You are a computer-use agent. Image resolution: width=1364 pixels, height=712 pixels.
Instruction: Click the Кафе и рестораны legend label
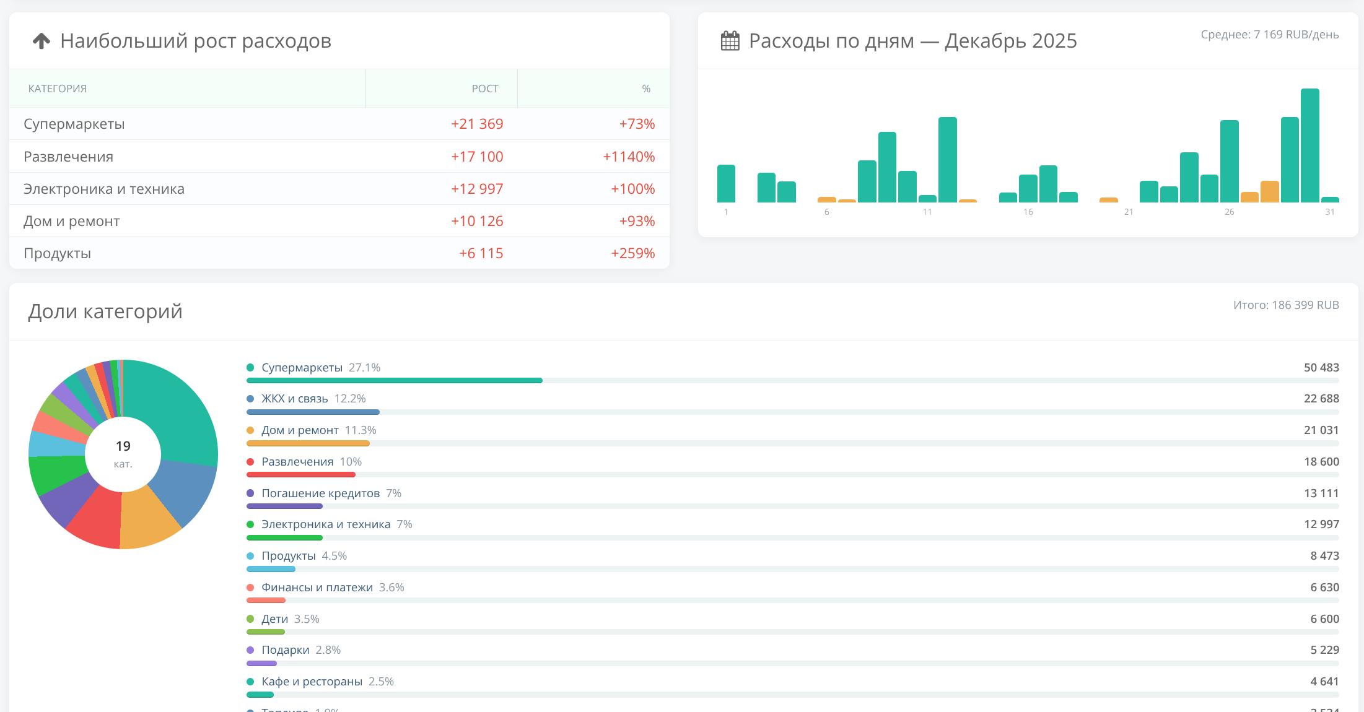[312, 682]
